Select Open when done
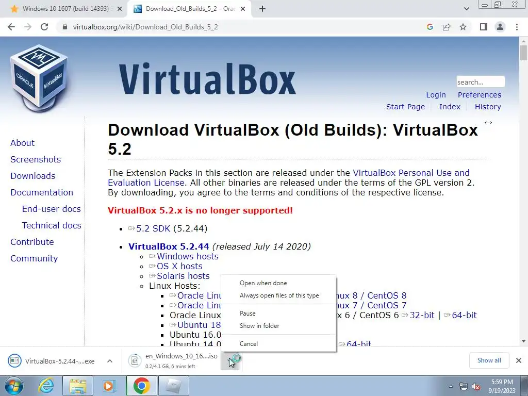 (x=263, y=283)
